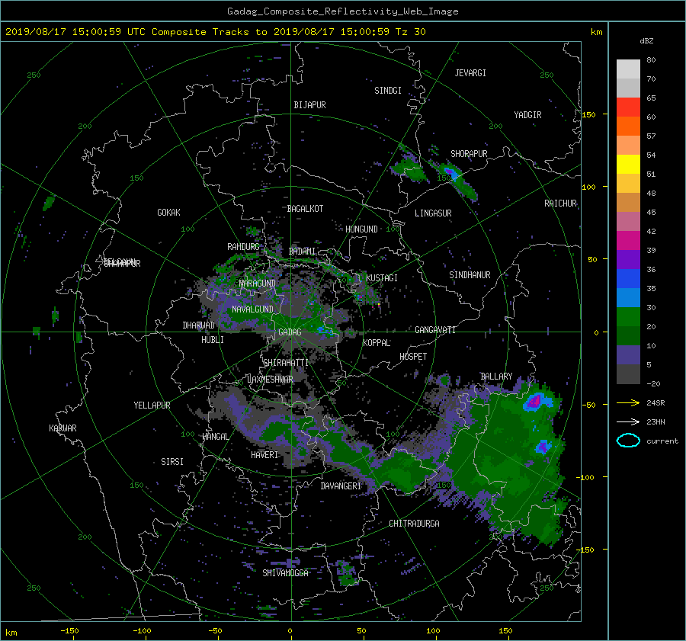Click the YELLAPUR city label
The height and width of the screenshot is (641, 686).
tap(152, 405)
